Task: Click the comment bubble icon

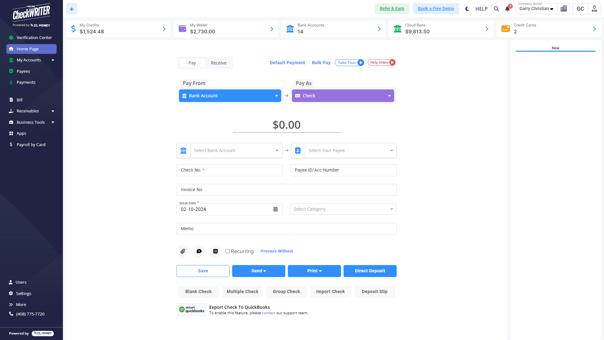Action: click(199, 251)
